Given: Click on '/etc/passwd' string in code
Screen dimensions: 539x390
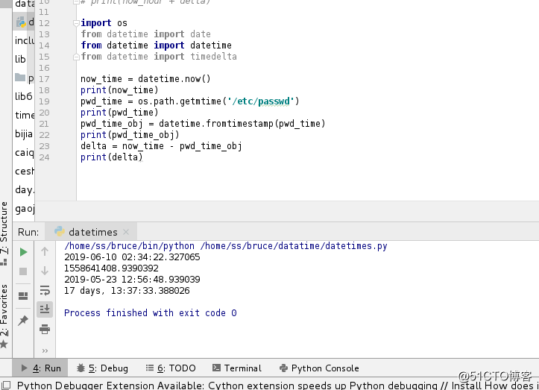Looking at the screenshot, I should point(261,101).
